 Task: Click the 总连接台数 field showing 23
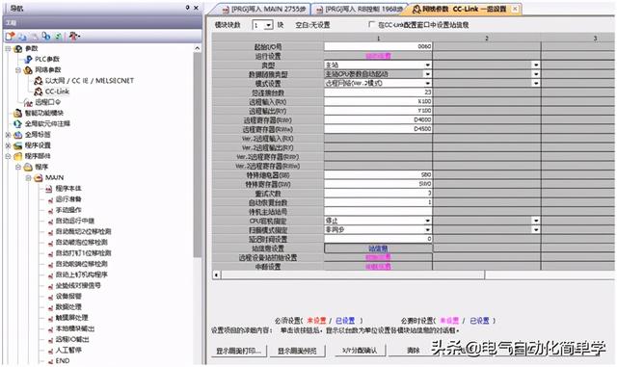coord(378,92)
